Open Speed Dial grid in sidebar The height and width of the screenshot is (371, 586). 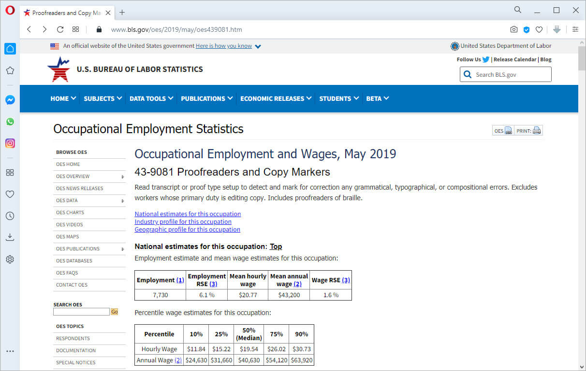pos(10,172)
